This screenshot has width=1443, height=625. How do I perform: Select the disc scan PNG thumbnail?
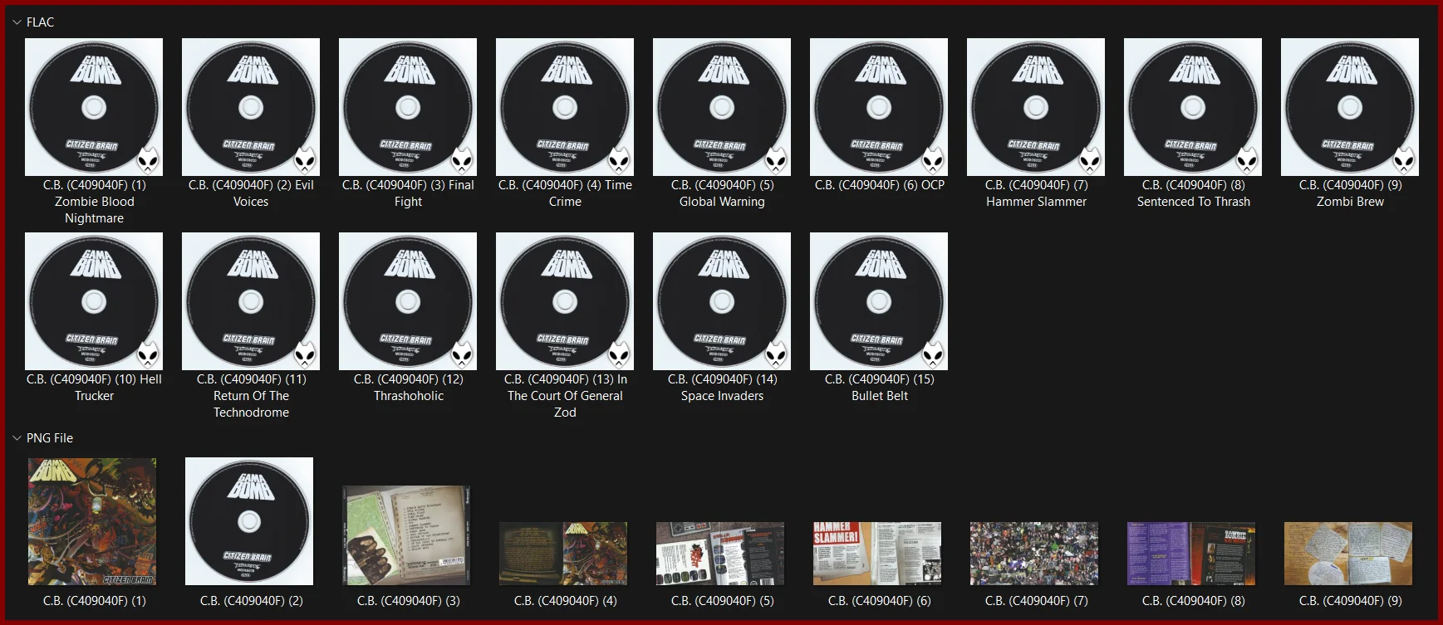coord(249,521)
